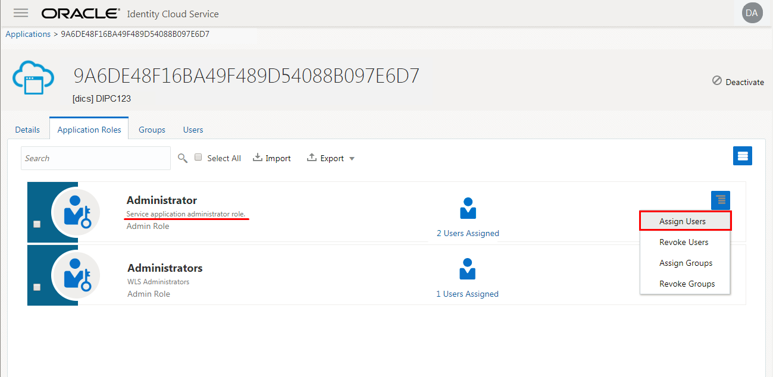The image size is (773, 377).
Task: Choose Revoke Groups from the menu
Action: point(686,284)
